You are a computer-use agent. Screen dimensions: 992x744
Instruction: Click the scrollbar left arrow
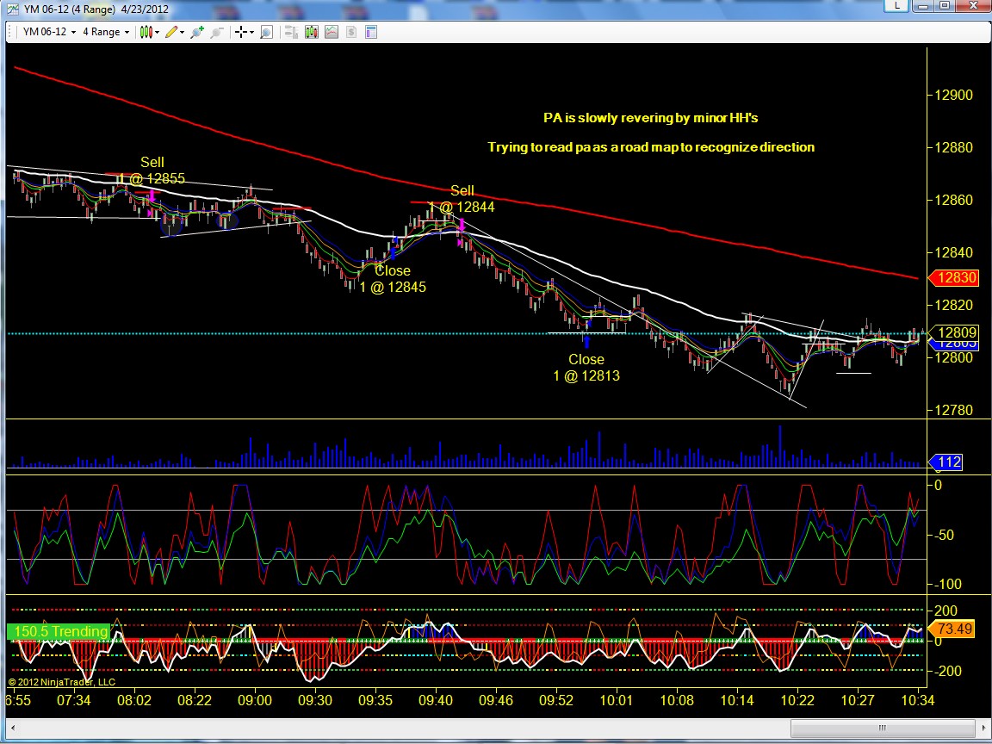point(13,728)
